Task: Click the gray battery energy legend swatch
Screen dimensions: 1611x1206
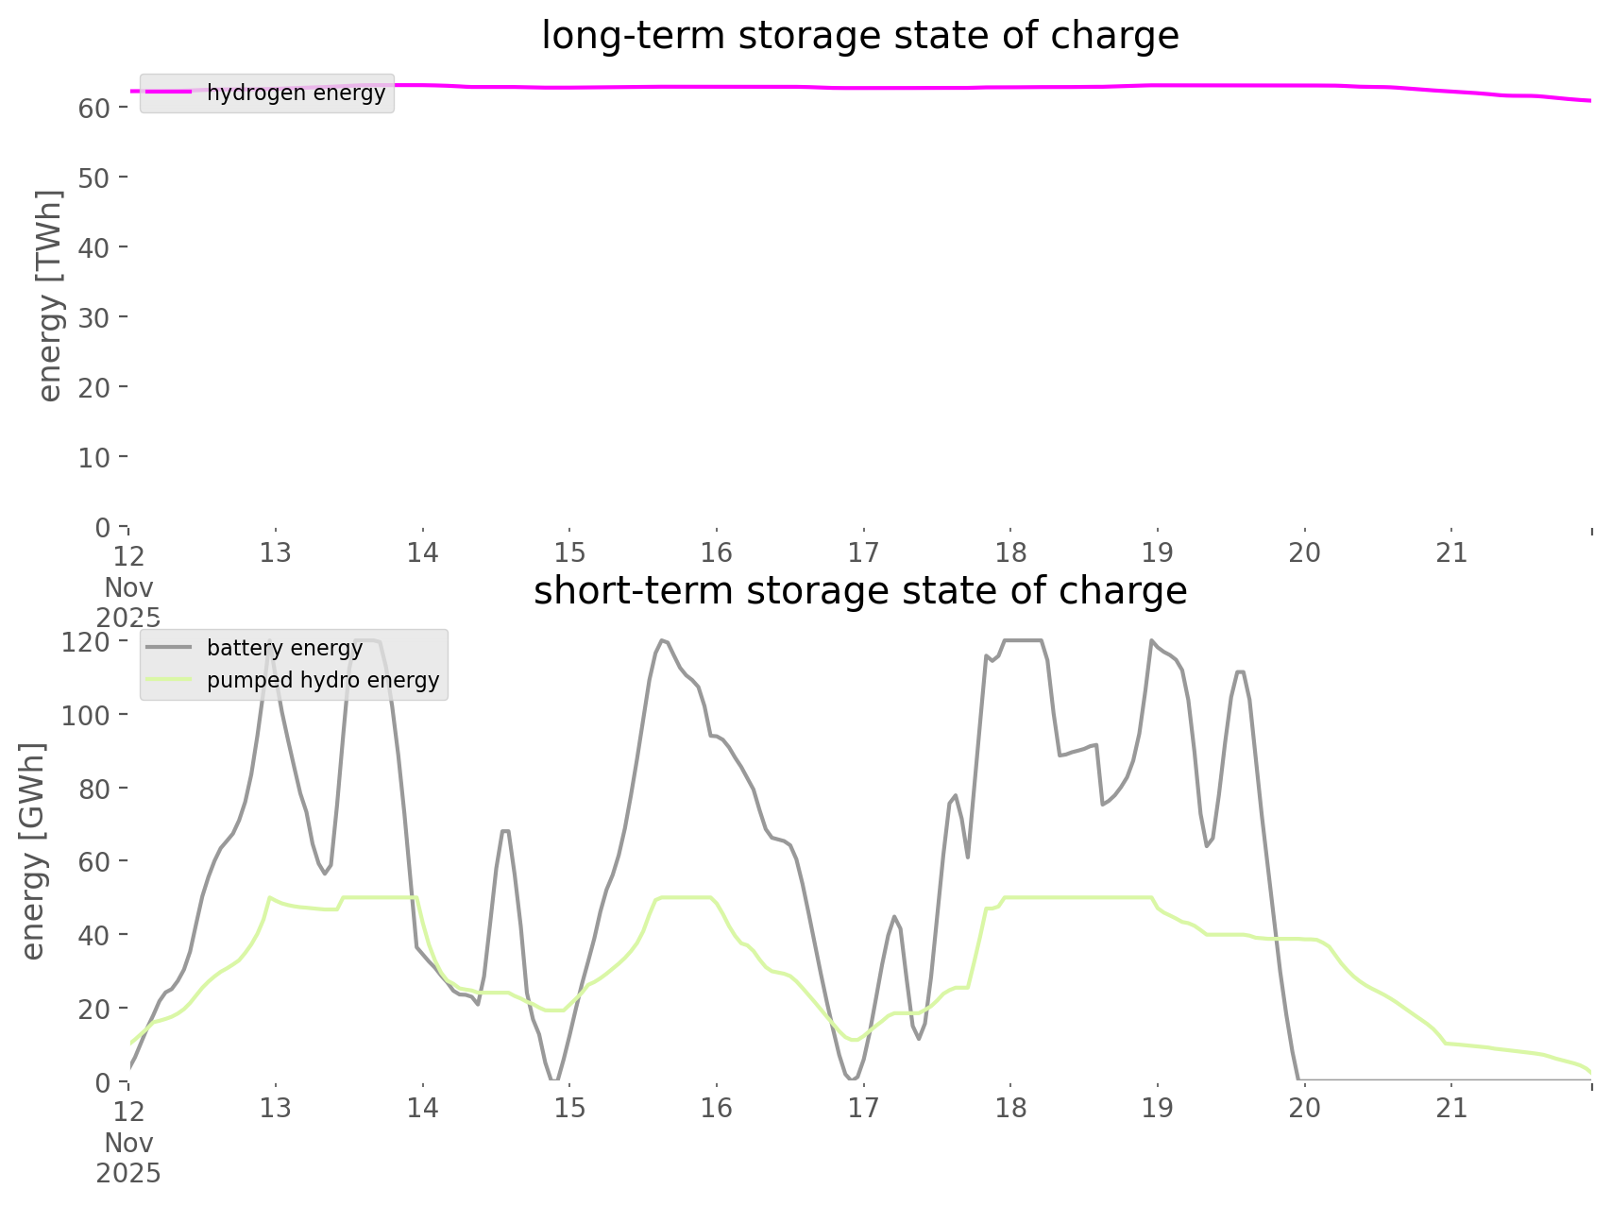Action: [168, 648]
